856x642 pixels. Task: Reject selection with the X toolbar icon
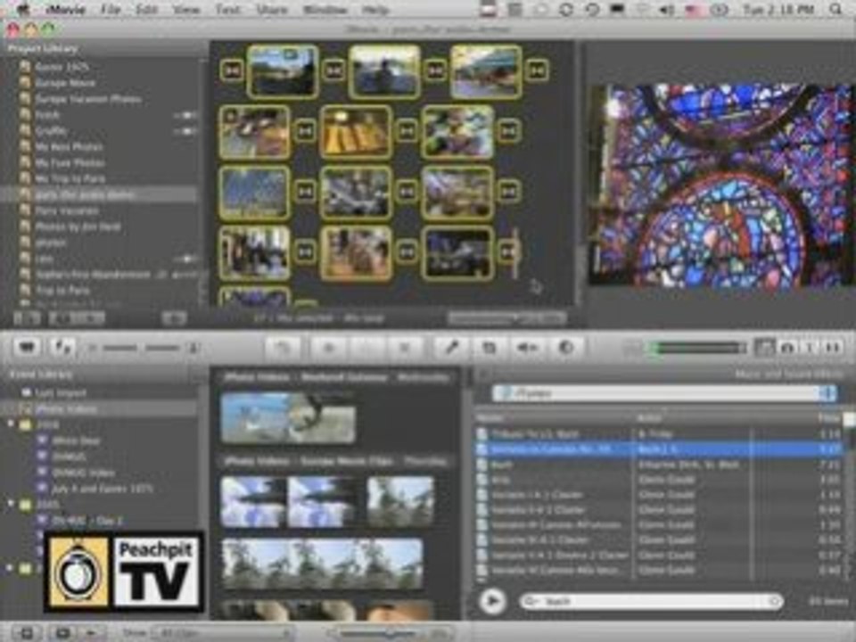(404, 347)
